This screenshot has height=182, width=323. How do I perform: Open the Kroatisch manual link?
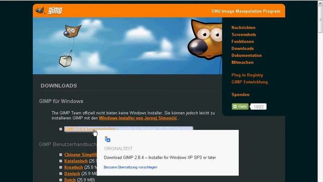74,167
